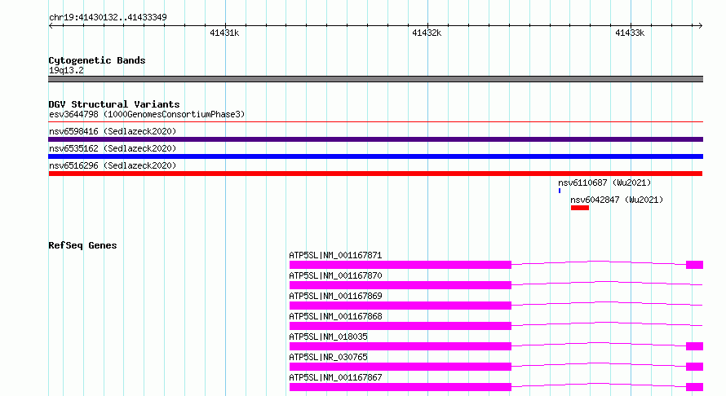Click the ATP5SL|NM_001167868 transcript label
The image size is (726, 396).
point(335,316)
